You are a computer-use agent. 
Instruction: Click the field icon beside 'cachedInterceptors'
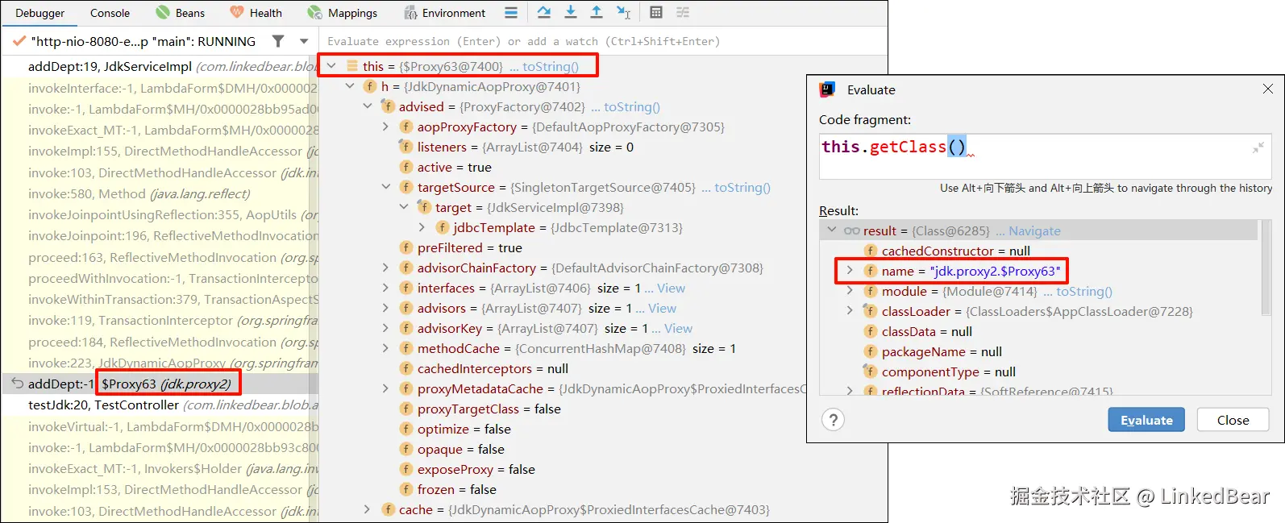coord(405,368)
